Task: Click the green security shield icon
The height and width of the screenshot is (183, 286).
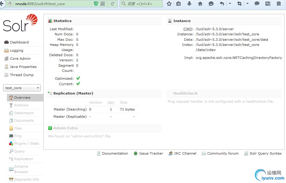Action: [96, 4]
